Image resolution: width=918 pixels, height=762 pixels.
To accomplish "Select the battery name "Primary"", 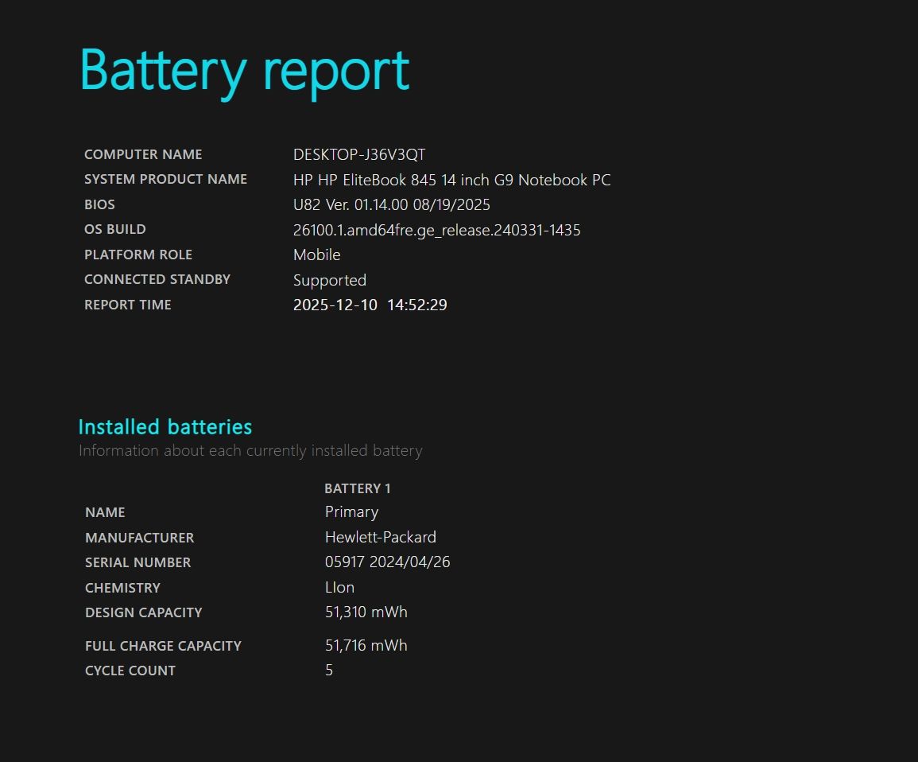I will coord(351,512).
